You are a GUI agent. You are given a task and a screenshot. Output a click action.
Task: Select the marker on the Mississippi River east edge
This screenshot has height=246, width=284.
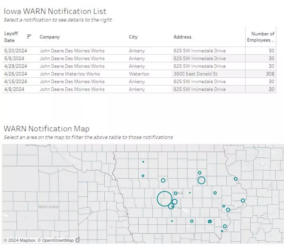[x=243, y=201]
